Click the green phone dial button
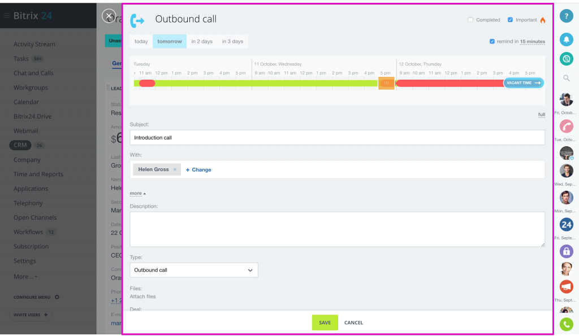 (x=566, y=325)
